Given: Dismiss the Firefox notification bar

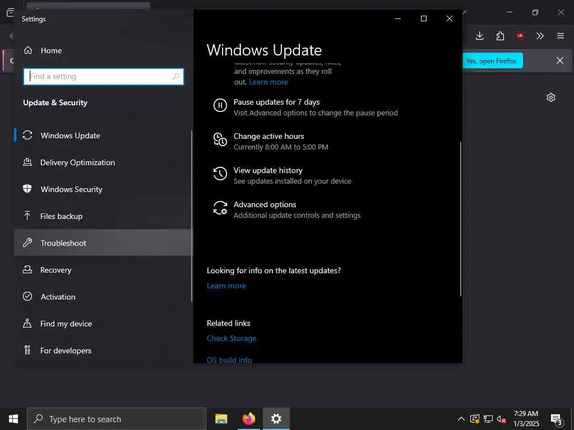Looking at the screenshot, I should click(x=560, y=60).
